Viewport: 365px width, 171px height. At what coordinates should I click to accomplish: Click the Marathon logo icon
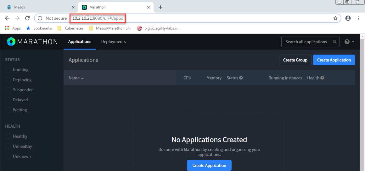pos(11,42)
